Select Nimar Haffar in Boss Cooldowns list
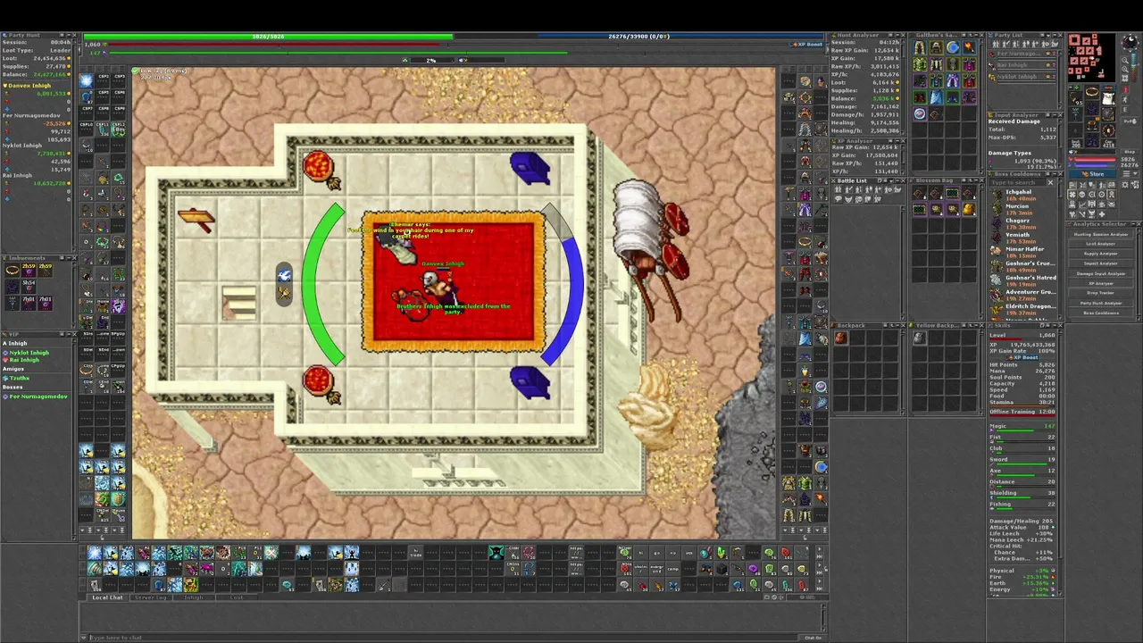 point(1025,249)
